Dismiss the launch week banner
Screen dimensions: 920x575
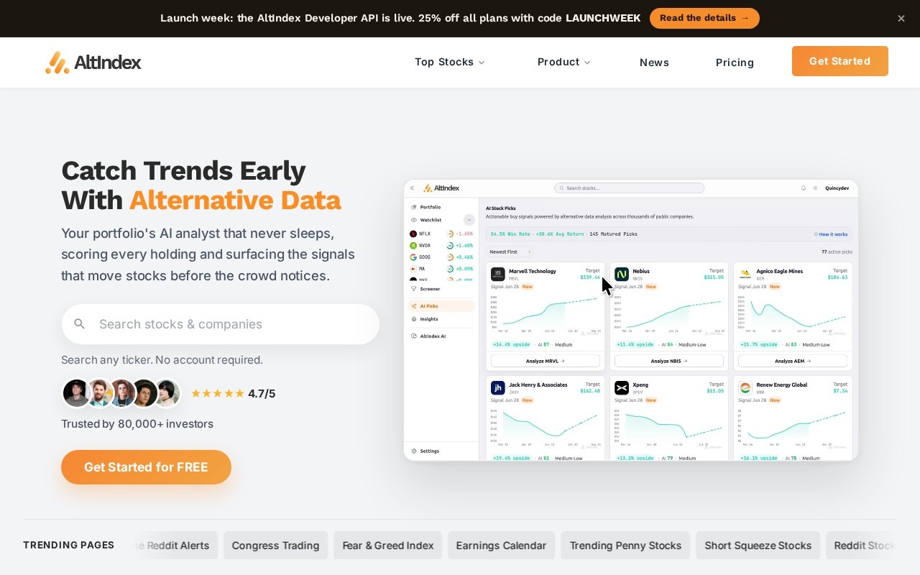pyautogui.click(x=901, y=19)
